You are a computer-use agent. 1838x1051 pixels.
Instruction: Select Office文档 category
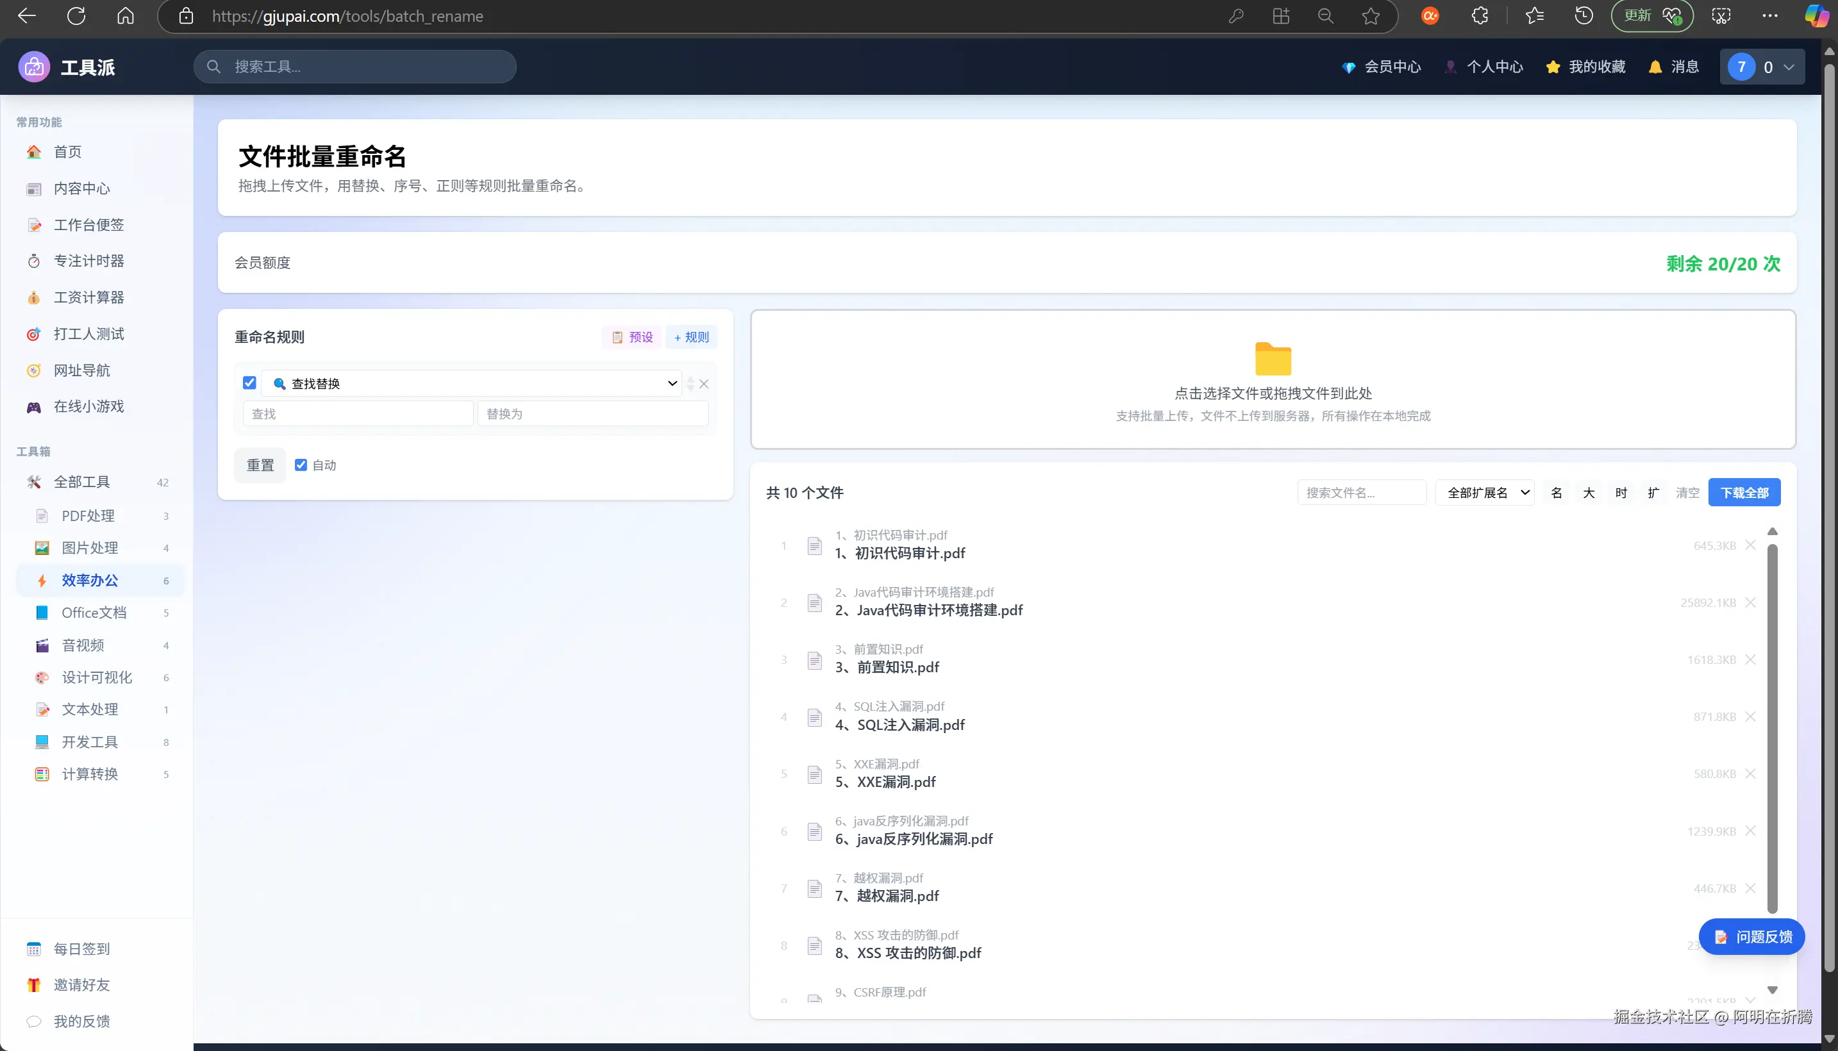101,612
